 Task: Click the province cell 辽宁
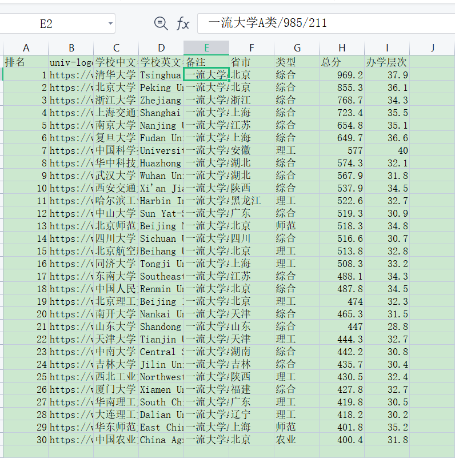coord(252,414)
